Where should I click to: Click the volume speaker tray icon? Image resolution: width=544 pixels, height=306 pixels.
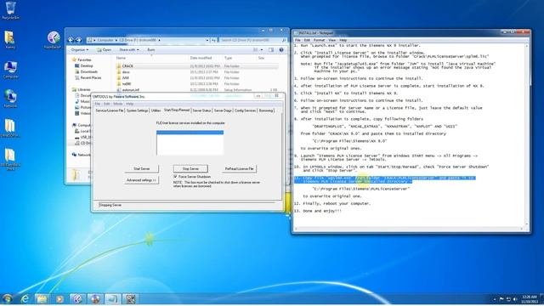515,298
